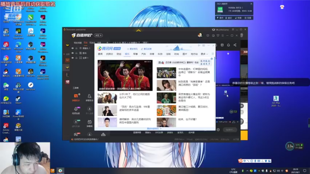Open the mode switch pill beside 直播伴侣 logo
The height and width of the screenshot is (174, 310).
coord(98,35)
